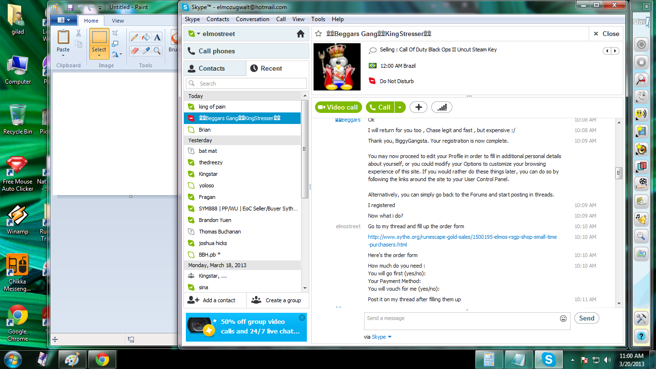Click Add a contact
The image size is (656, 369).
[215, 300]
